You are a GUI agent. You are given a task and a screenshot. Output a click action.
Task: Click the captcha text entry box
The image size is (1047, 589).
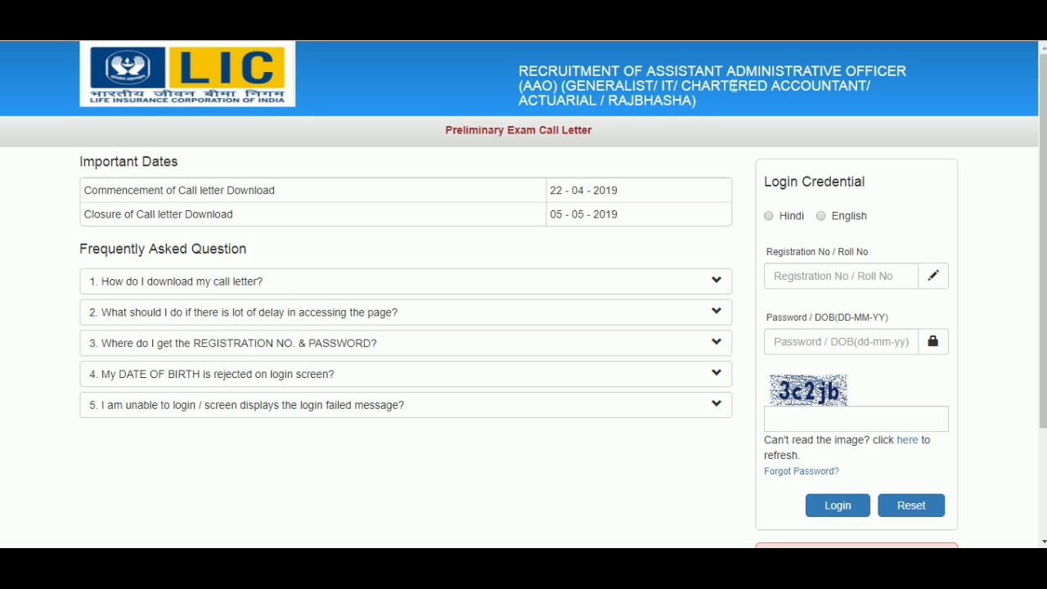856,419
